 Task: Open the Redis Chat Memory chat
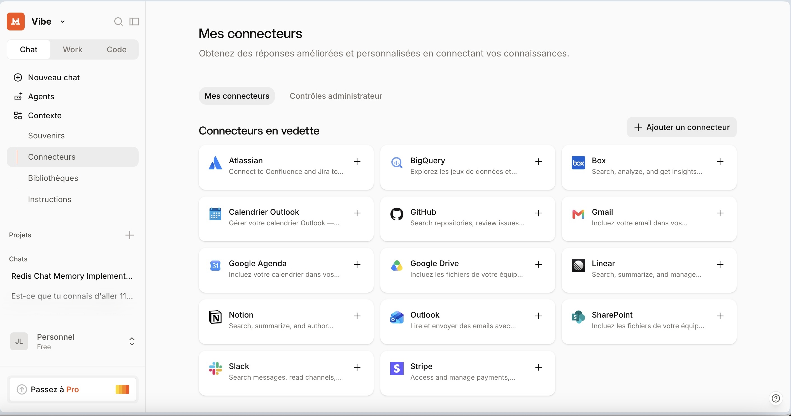coord(72,276)
